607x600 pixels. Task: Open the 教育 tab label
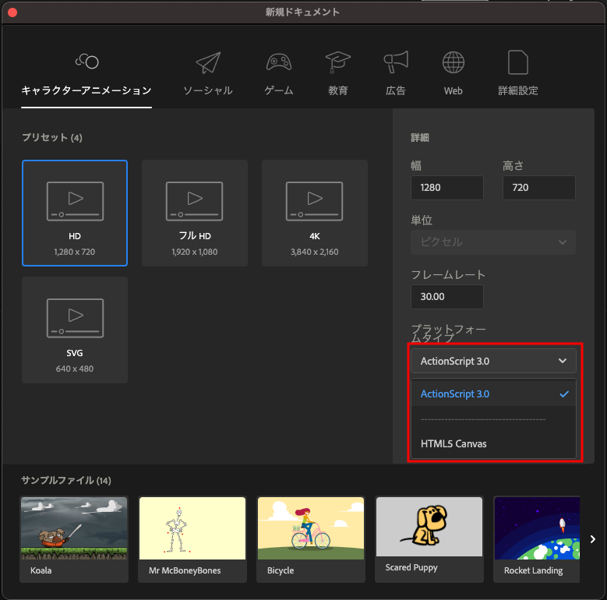pyautogui.click(x=338, y=90)
